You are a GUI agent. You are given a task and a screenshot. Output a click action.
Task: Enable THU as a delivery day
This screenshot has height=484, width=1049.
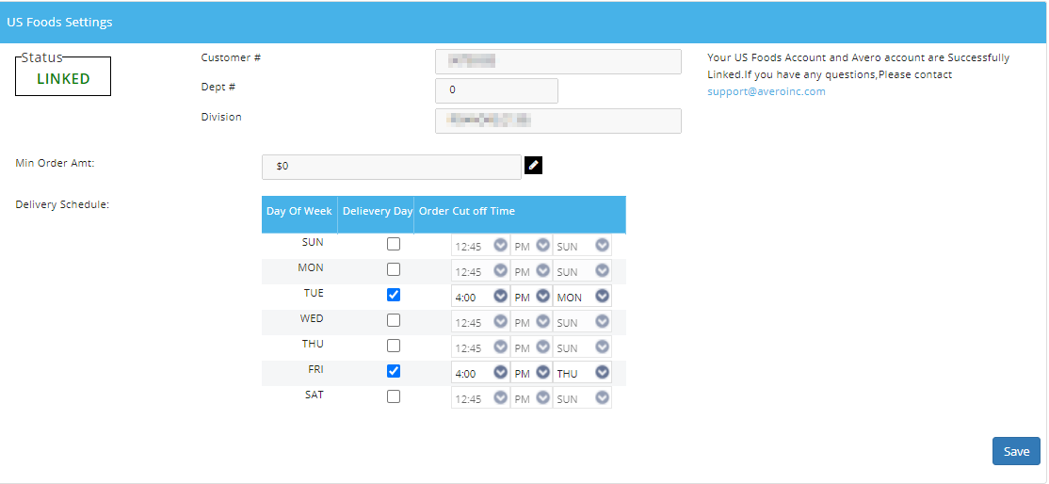[394, 346]
